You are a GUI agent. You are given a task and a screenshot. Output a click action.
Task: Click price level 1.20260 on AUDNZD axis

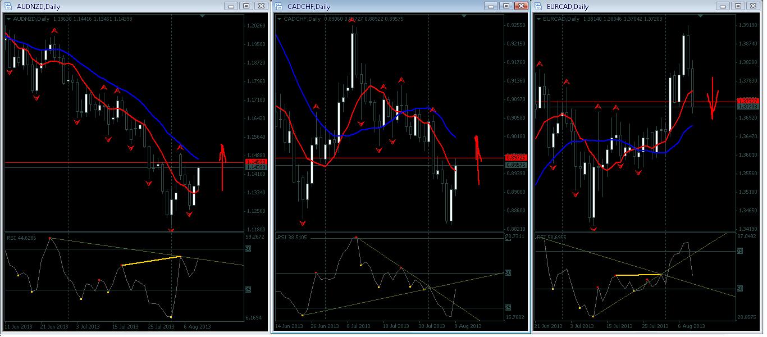click(256, 26)
